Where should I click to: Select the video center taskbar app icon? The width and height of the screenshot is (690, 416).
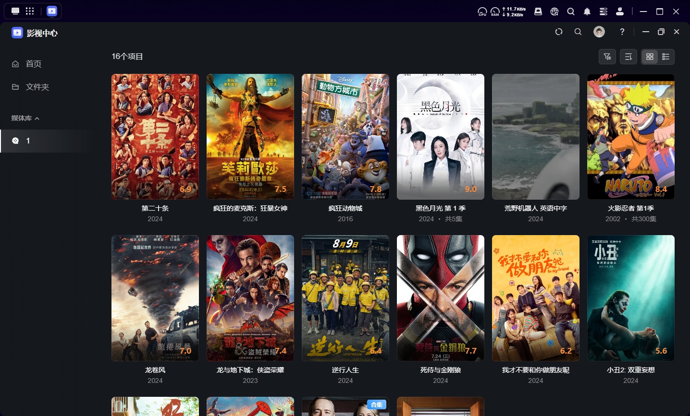point(52,11)
